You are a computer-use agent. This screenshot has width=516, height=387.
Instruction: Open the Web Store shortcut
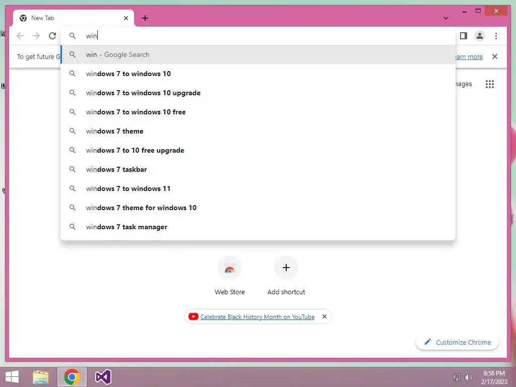pyautogui.click(x=230, y=276)
